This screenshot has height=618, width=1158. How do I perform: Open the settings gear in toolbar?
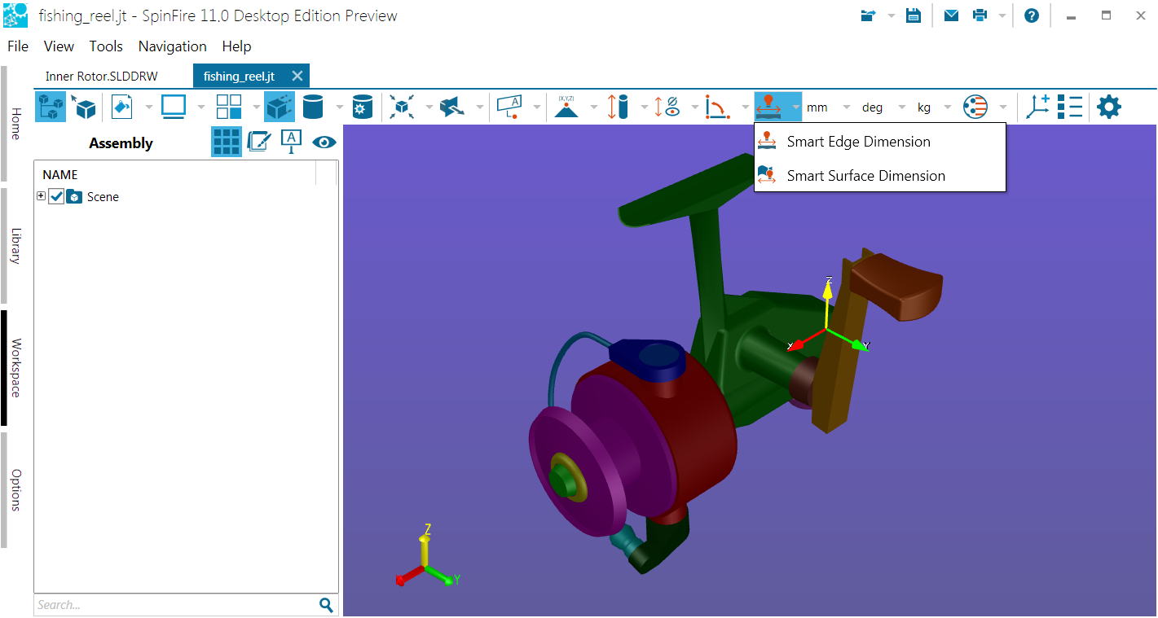1108,107
